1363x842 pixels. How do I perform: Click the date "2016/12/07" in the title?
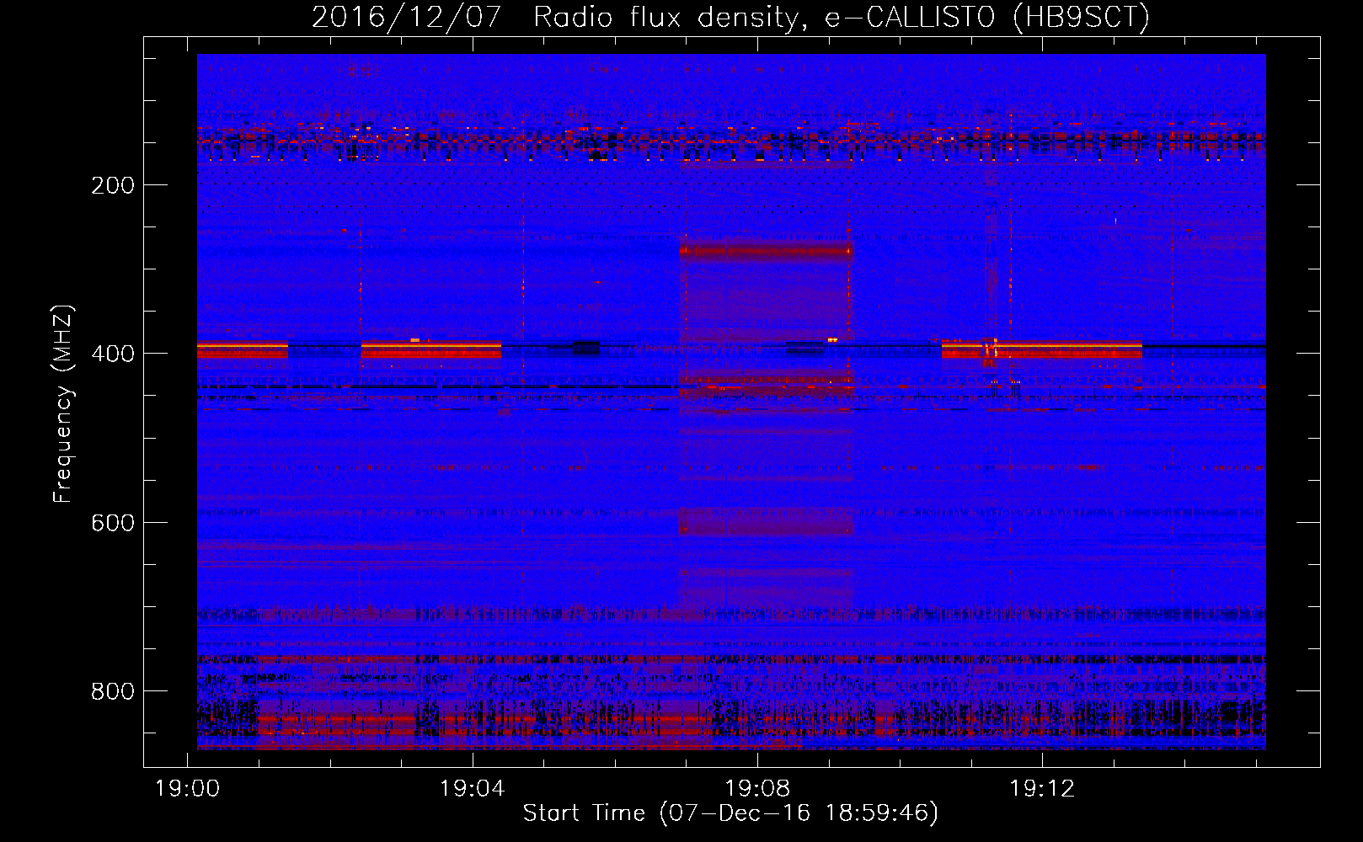tap(408, 17)
